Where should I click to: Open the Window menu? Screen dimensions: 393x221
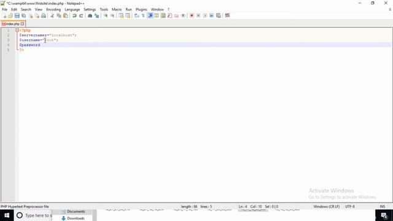pos(157,9)
